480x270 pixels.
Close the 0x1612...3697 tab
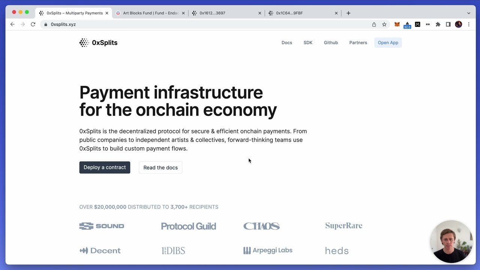coord(260,13)
